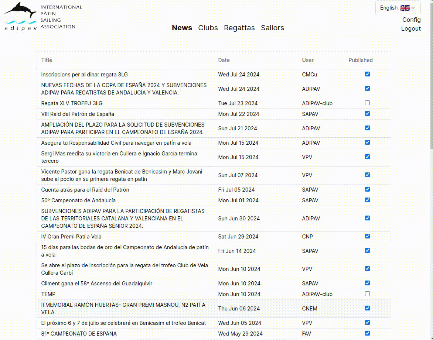Open the IV Gran Premi Patí a Vela article
This screenshot has height=340, width=433.
coord(71,237)
